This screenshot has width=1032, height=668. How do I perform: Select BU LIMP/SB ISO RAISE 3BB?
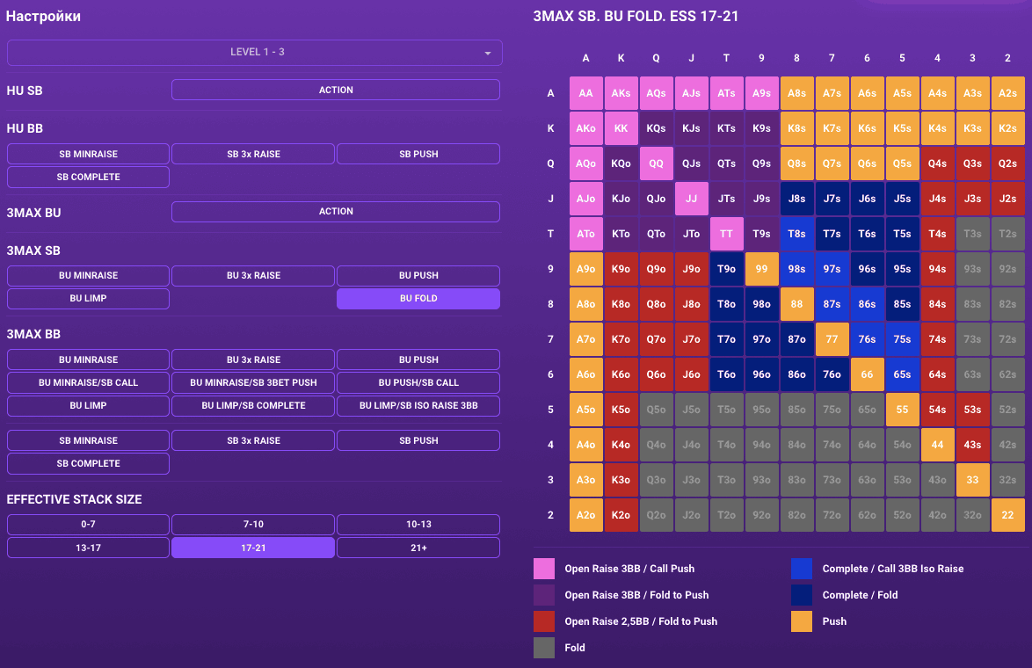coord(418,406)
